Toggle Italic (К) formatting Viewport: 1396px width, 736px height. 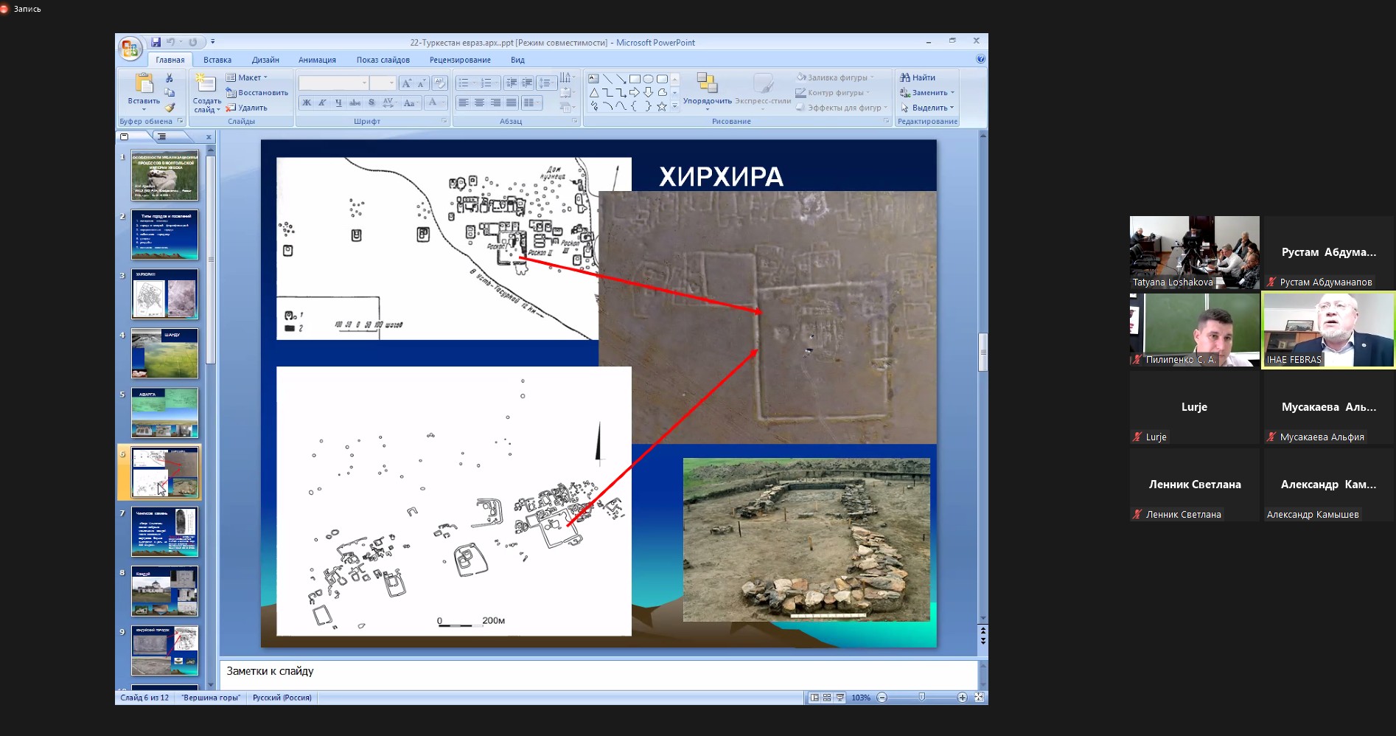pos(322,103)
